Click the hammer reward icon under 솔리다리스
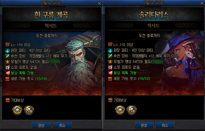205x131 pixels. tap(132, 110)
